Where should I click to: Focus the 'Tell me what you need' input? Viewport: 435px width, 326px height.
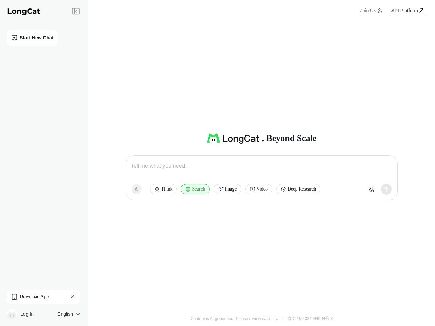262,166
